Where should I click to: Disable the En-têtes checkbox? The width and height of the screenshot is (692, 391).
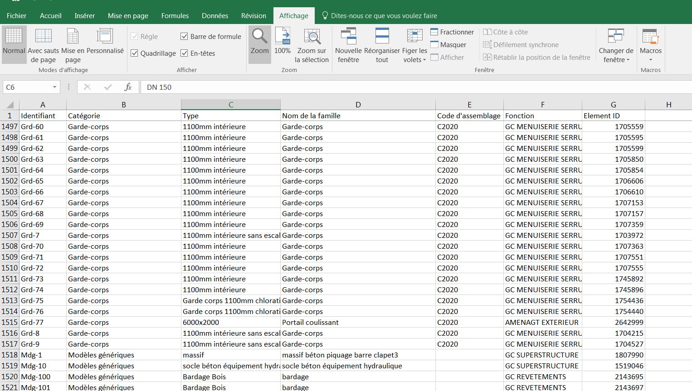pyautogui.click(x=184, y=53)
